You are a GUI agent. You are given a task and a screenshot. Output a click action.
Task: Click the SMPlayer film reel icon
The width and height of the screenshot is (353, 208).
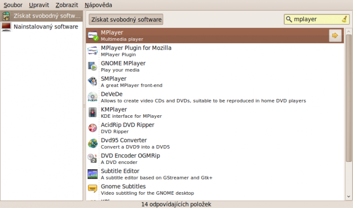pos(93,81)
